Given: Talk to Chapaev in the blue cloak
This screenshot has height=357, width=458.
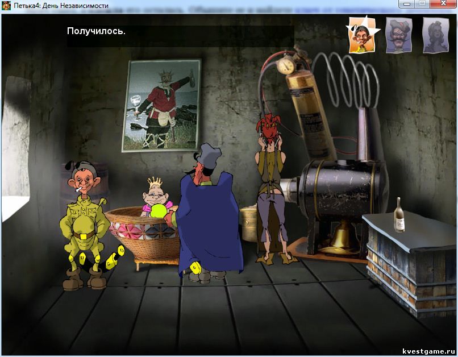Looking at the screenshot, I should (209, 215).
